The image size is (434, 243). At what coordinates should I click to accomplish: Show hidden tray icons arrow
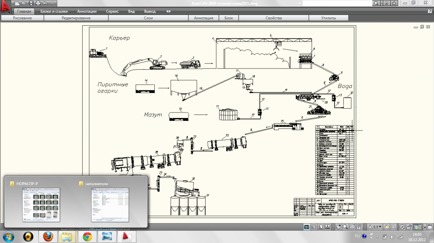tap(377, 237)
